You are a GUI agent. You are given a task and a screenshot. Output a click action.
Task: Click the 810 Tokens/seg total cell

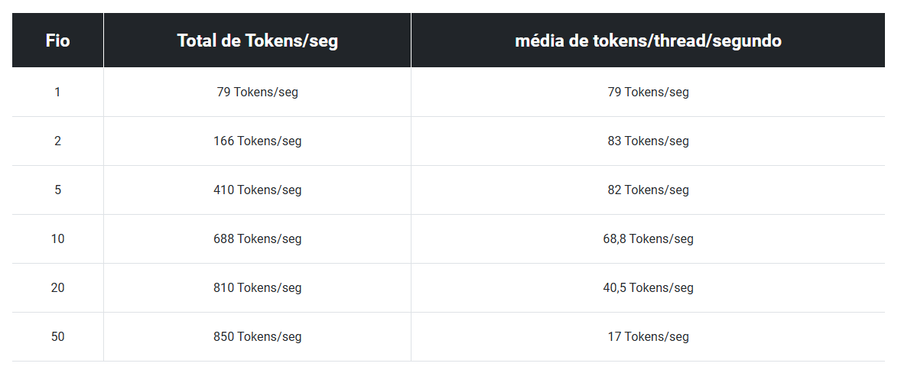coord(257,288)
